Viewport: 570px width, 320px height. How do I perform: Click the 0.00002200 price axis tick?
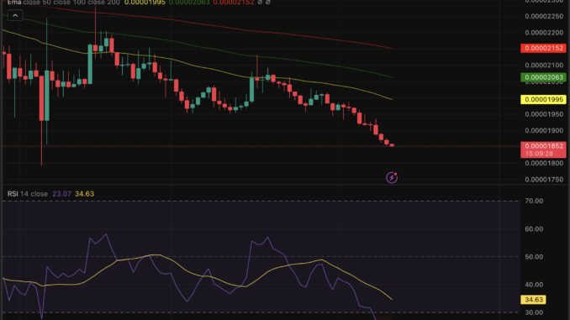544,33
